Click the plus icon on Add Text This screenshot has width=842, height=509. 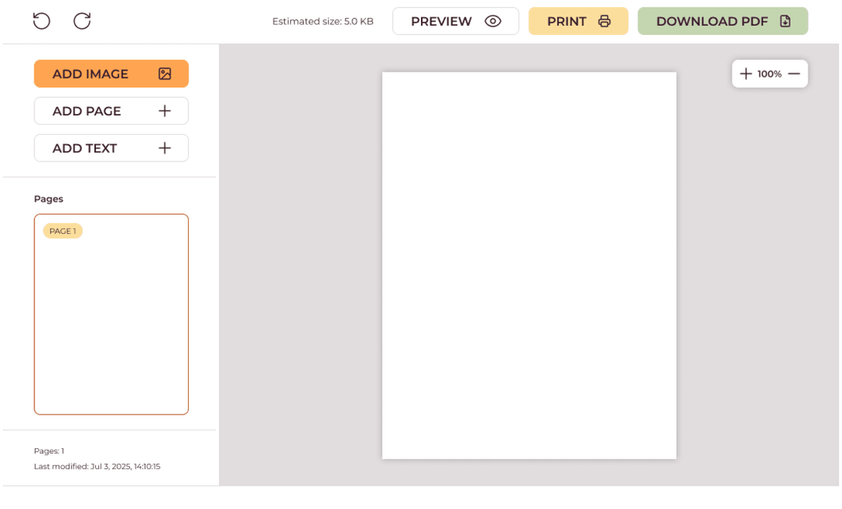click(x=165, y=147)
